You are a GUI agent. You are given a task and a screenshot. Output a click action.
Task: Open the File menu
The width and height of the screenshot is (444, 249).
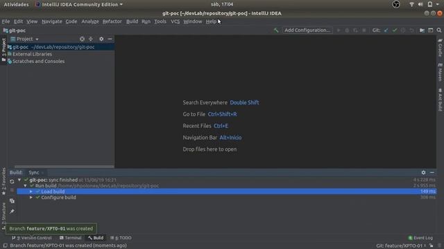[6, 21]
